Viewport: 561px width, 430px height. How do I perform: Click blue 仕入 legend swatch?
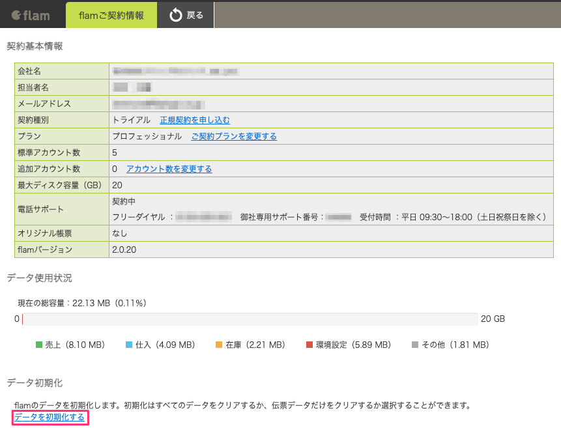coord(129,345)
